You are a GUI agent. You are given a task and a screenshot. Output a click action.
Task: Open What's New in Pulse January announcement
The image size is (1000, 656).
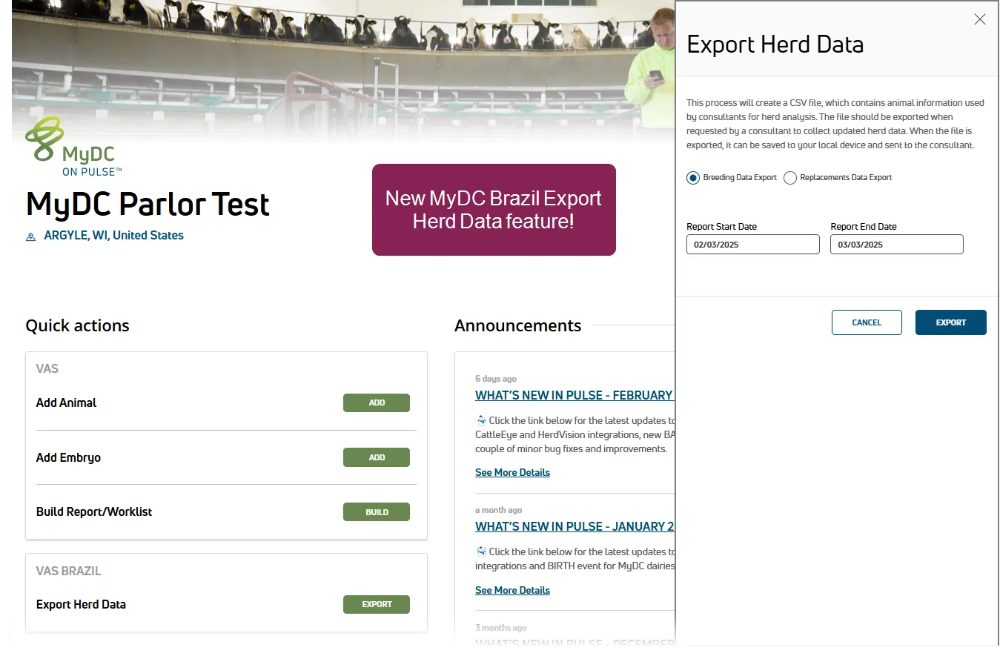coord(574,526)
